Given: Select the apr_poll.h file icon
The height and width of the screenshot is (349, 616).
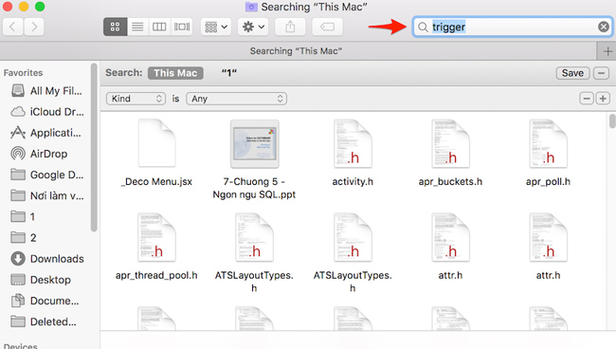Looking at the screenshot, I should tap(548, 143).
